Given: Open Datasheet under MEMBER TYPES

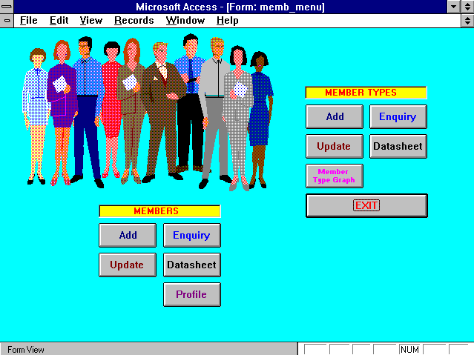Looking at the screenshot, I should coord(398,146).
